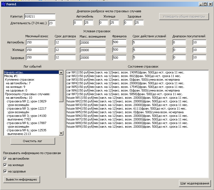
Task: Click the Form1 title bar icon
Action: click(x=4, y=4)
